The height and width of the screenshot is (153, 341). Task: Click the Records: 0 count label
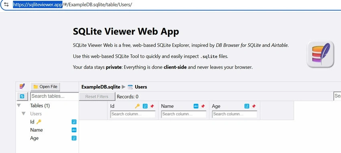[x=128, y=97]
